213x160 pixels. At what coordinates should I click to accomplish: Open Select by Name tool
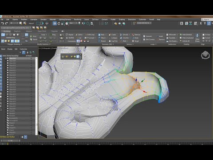point(25,23)
